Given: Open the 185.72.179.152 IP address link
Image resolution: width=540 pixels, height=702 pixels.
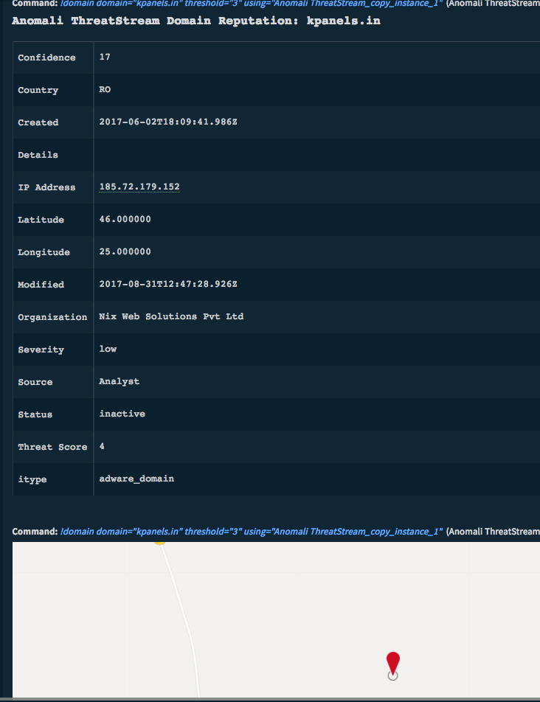Looking at the screenshot, I should pos(139,187).
